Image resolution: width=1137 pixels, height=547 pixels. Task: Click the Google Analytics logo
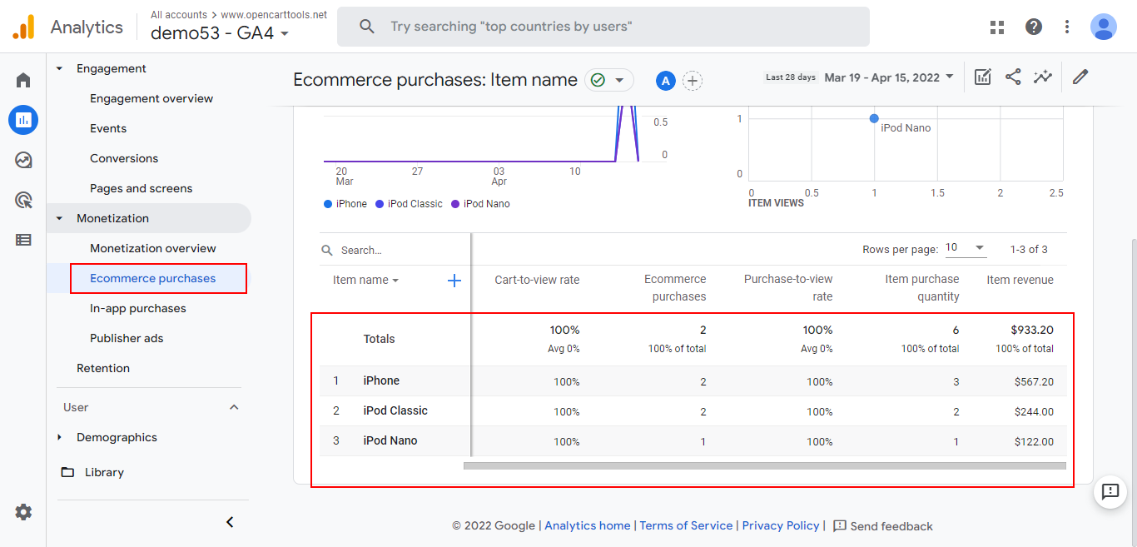click(23, 27)
